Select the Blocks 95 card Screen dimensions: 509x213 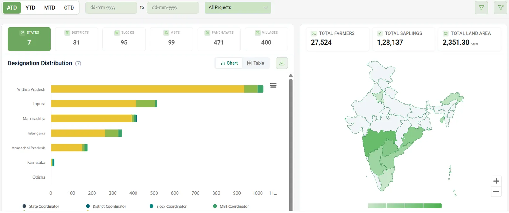click(124, 39)
